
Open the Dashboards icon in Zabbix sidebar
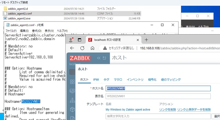point(72,82)
